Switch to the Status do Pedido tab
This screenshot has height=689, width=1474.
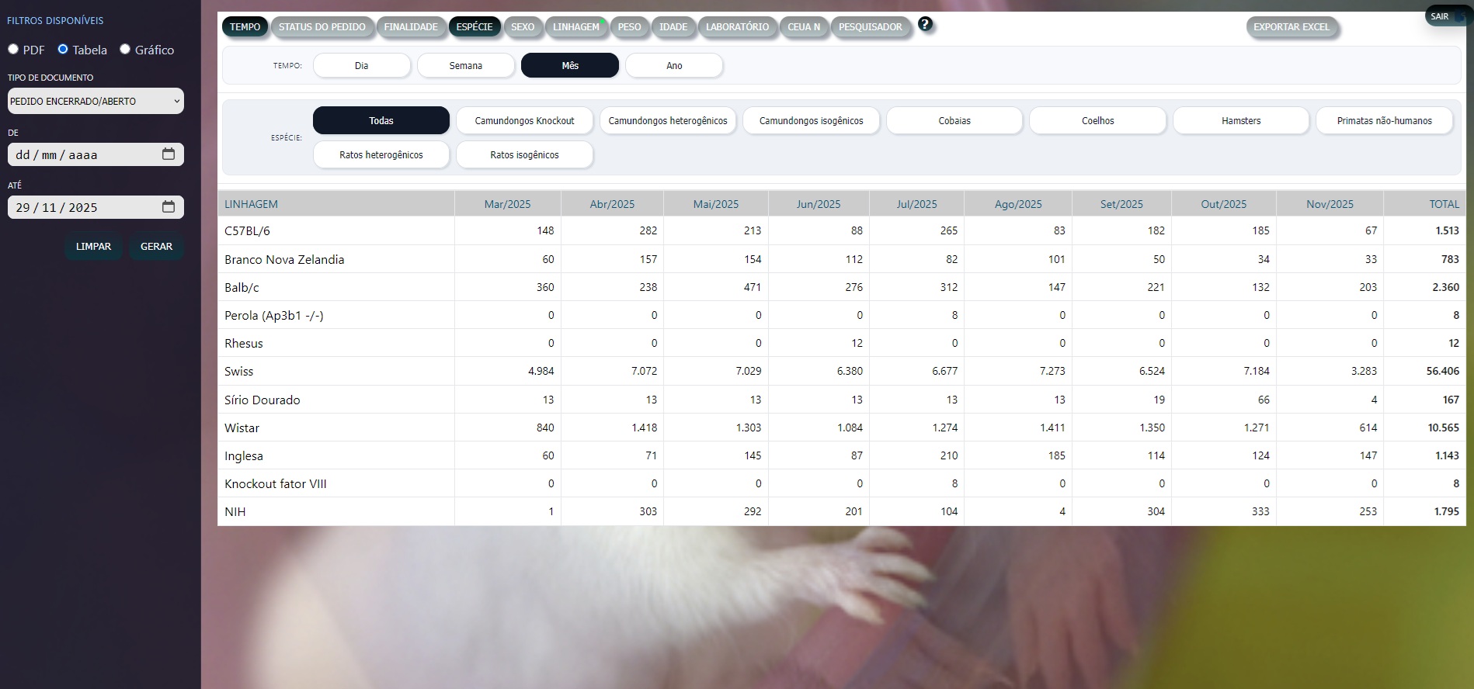click(322, 27)
